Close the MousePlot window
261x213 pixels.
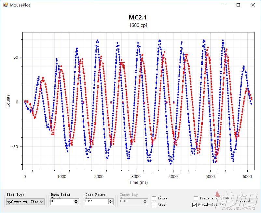coord(253,5)
